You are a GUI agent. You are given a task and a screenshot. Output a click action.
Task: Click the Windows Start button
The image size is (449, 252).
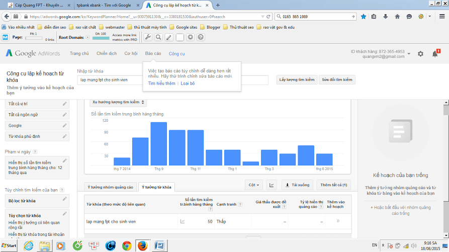(x=9, y=245)
